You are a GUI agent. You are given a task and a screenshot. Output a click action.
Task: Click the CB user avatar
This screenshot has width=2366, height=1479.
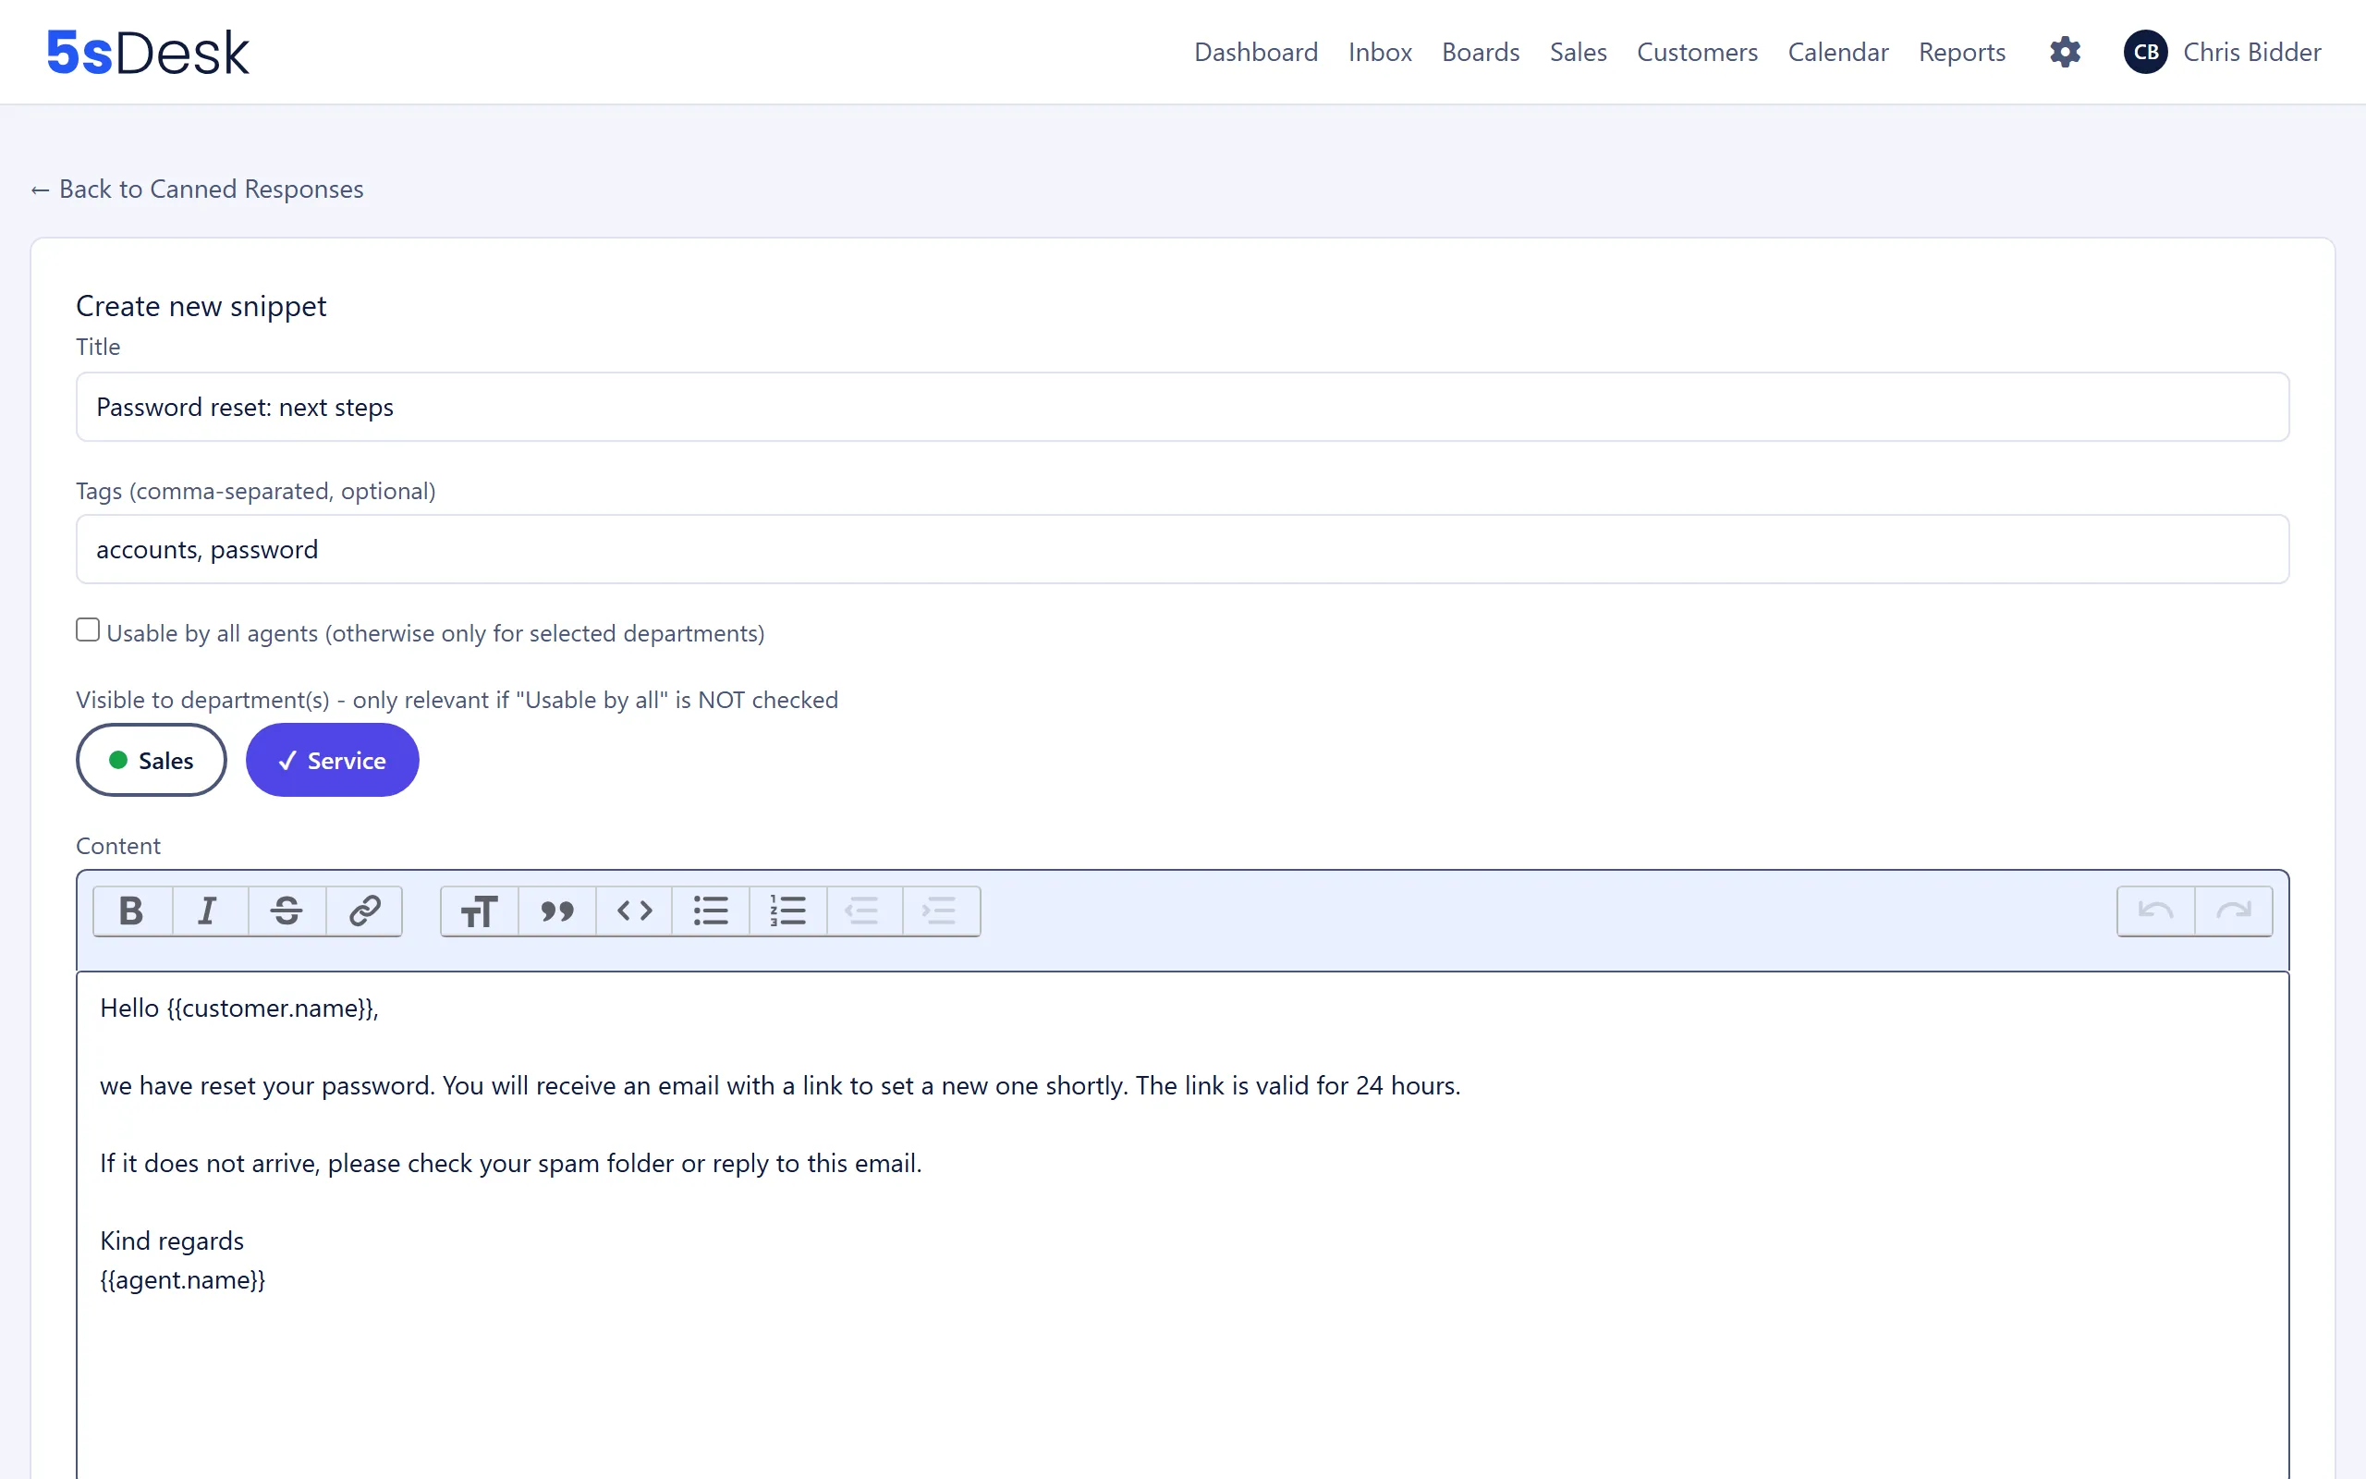pos(2145,52)
